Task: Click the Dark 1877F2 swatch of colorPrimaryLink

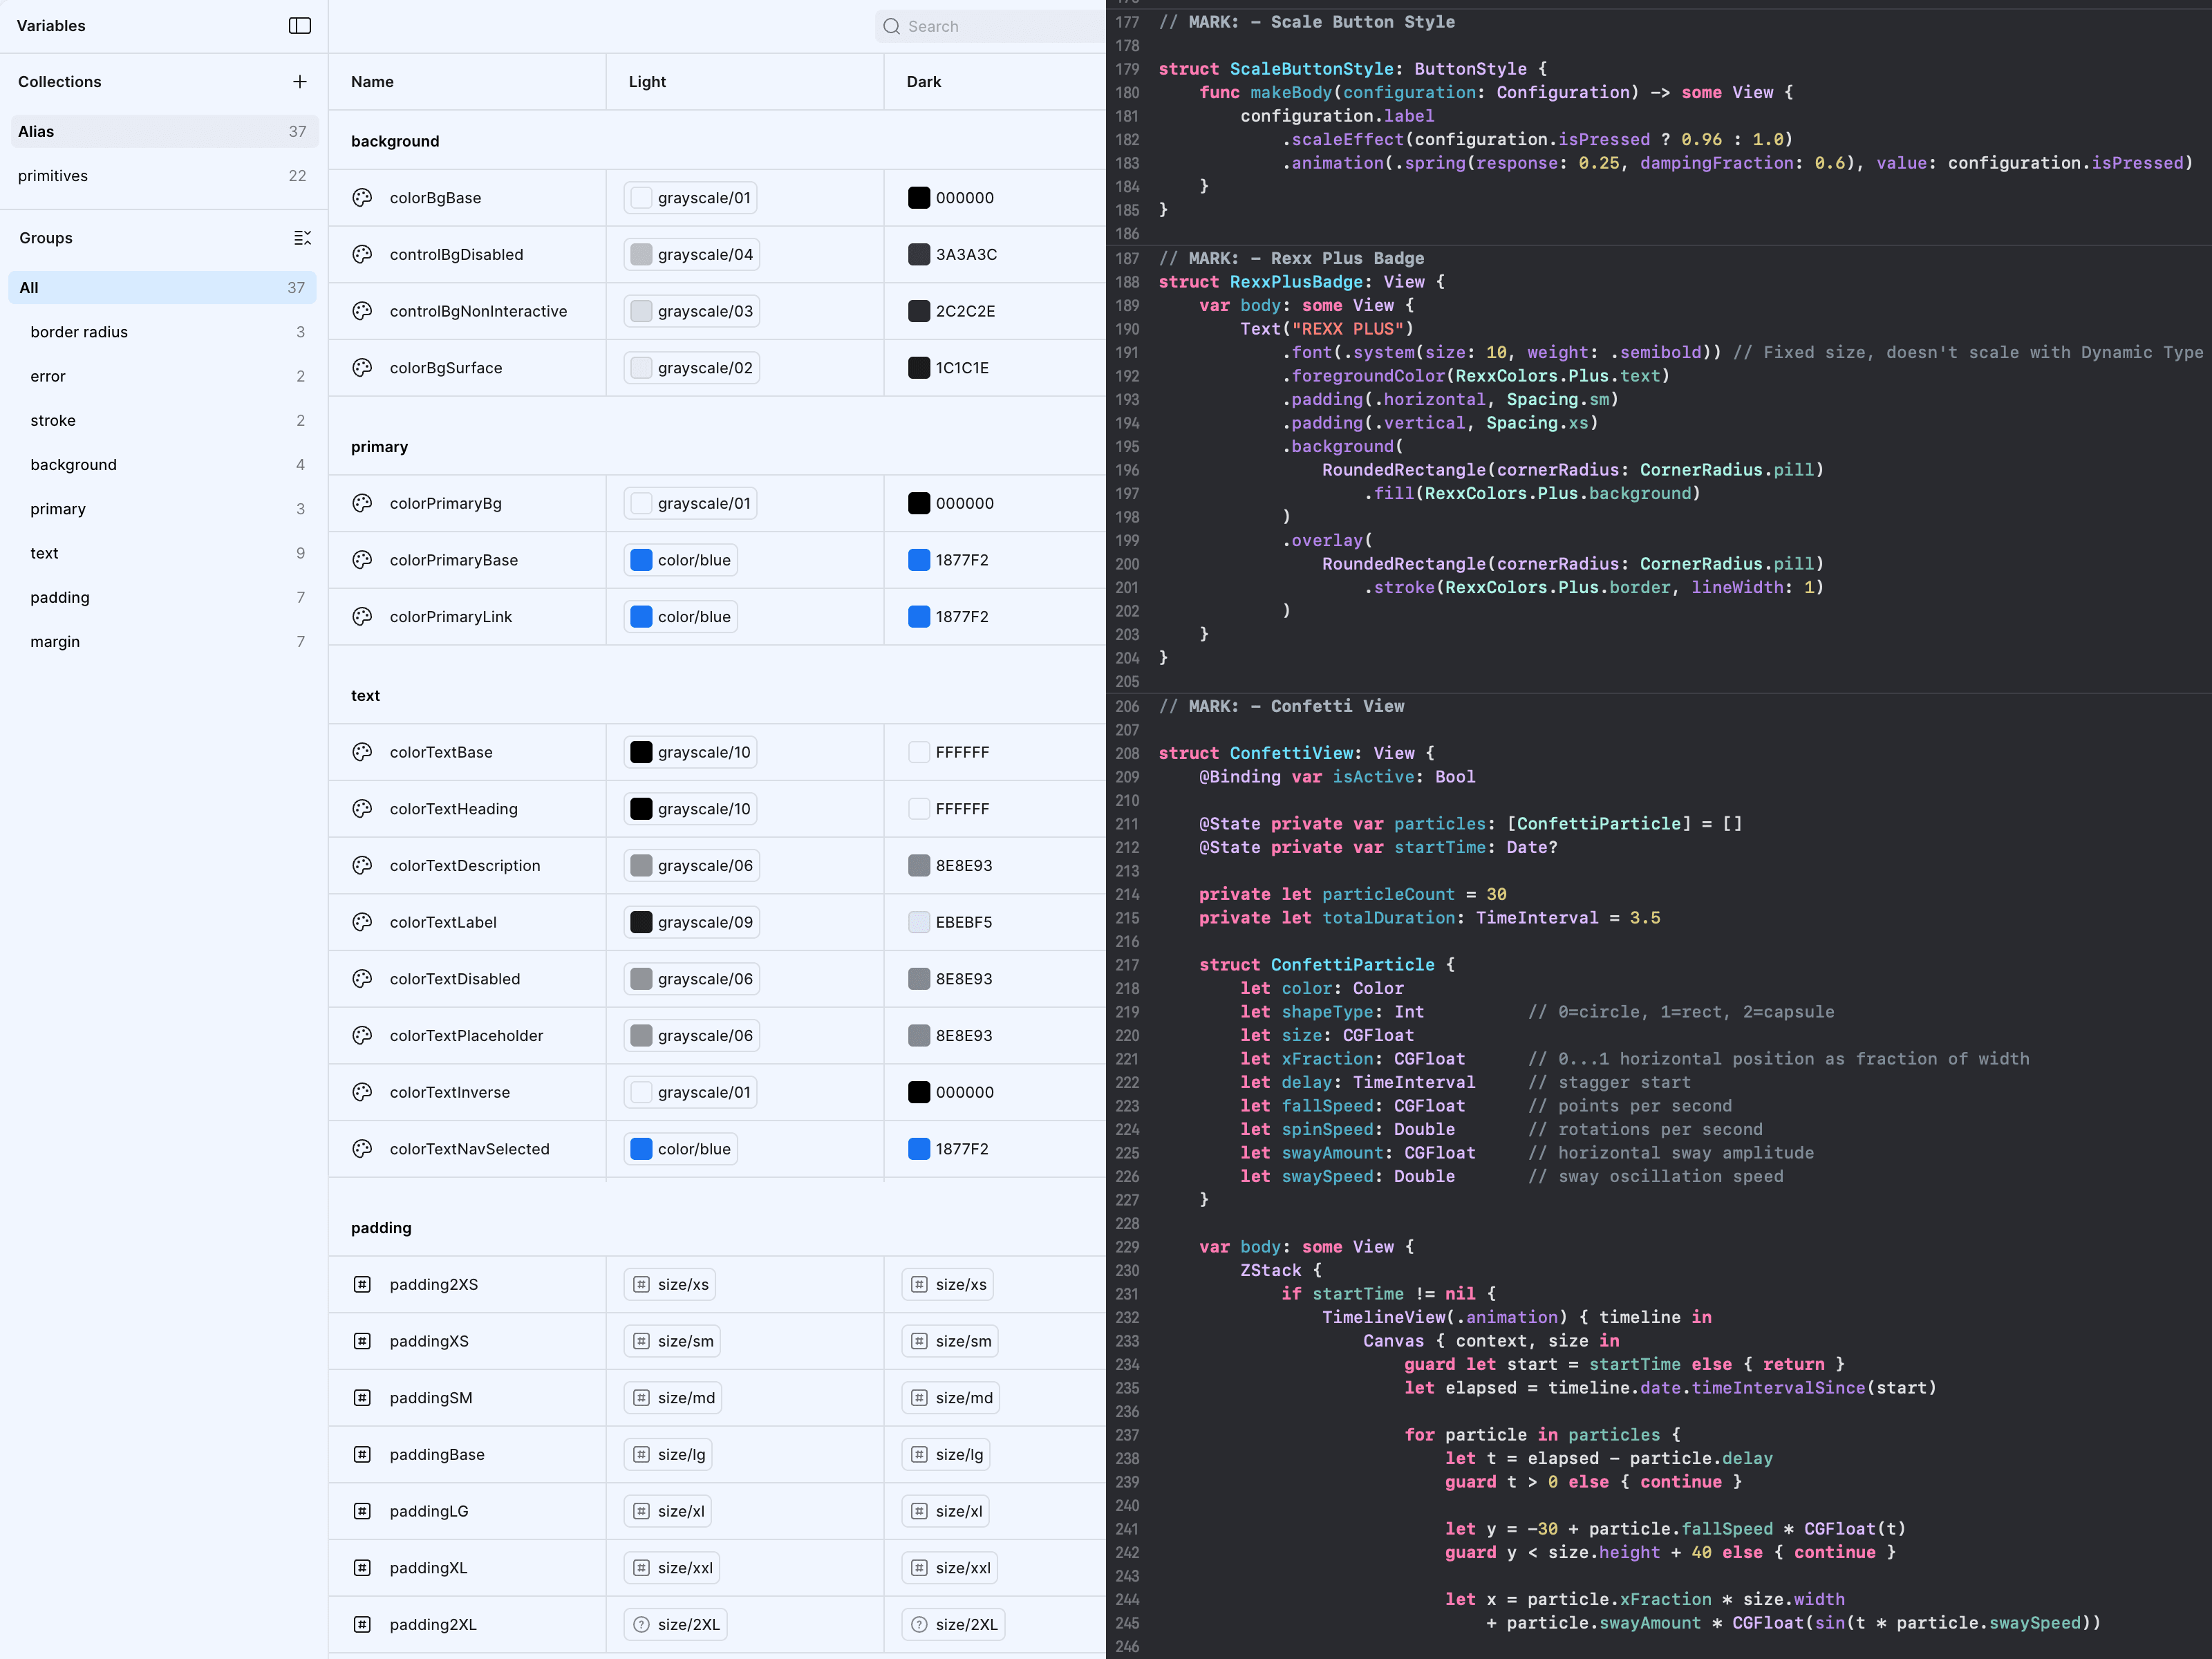Action: coord(918,617)
